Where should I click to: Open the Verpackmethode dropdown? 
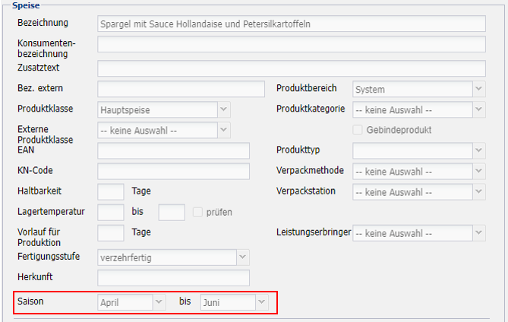(x=418, y=171)
